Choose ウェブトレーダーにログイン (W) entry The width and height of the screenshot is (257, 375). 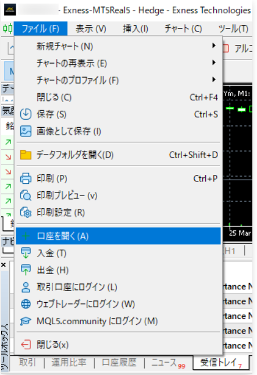click(x=118, y=304)
